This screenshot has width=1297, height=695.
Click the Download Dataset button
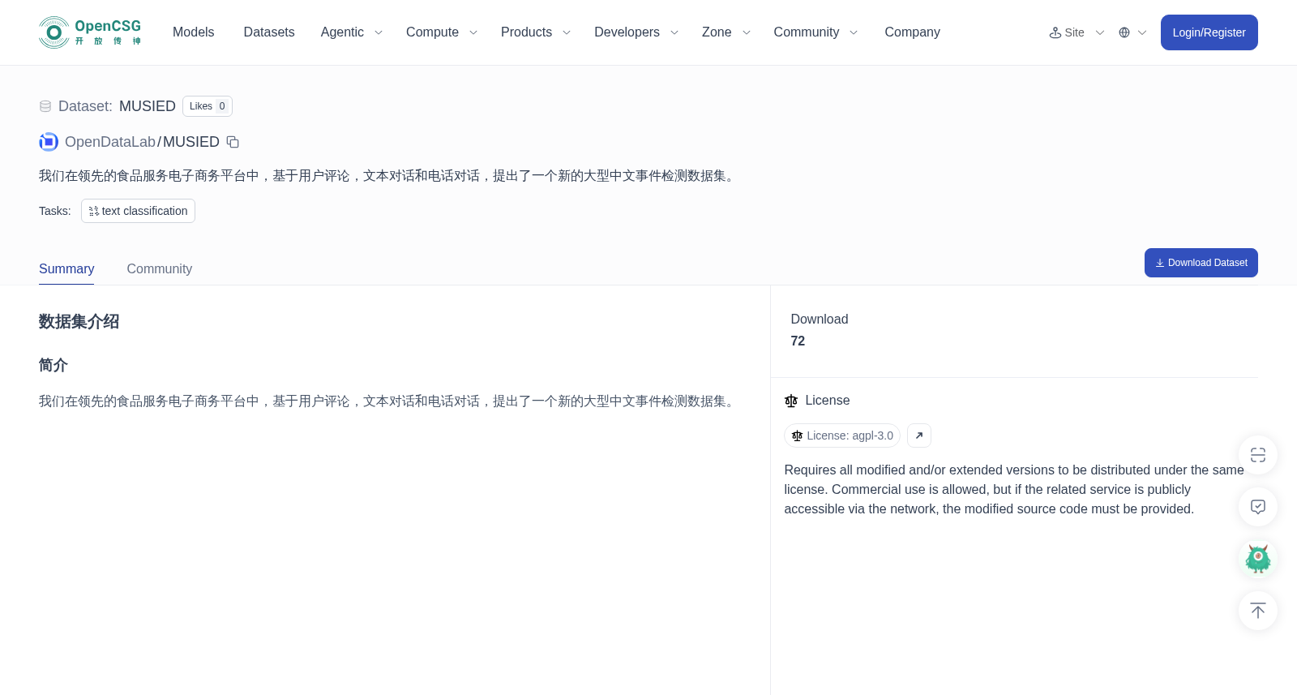(x=1201, y=263)
